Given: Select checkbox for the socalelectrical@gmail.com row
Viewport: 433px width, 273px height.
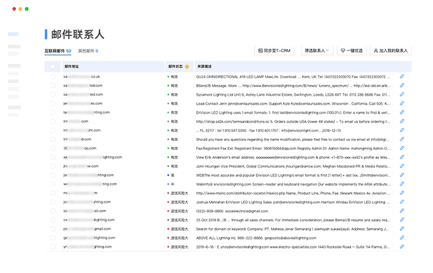Looking at the screenshot, I should 53,211.
